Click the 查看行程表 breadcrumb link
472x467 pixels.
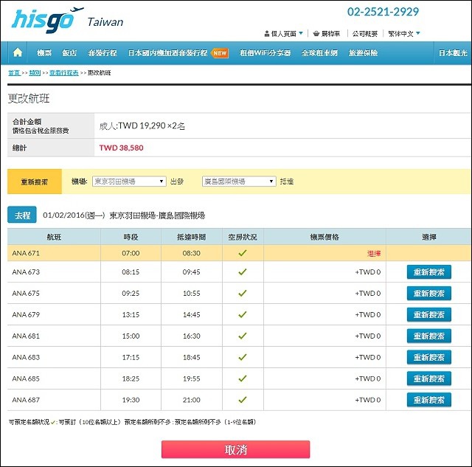point(64,72)
